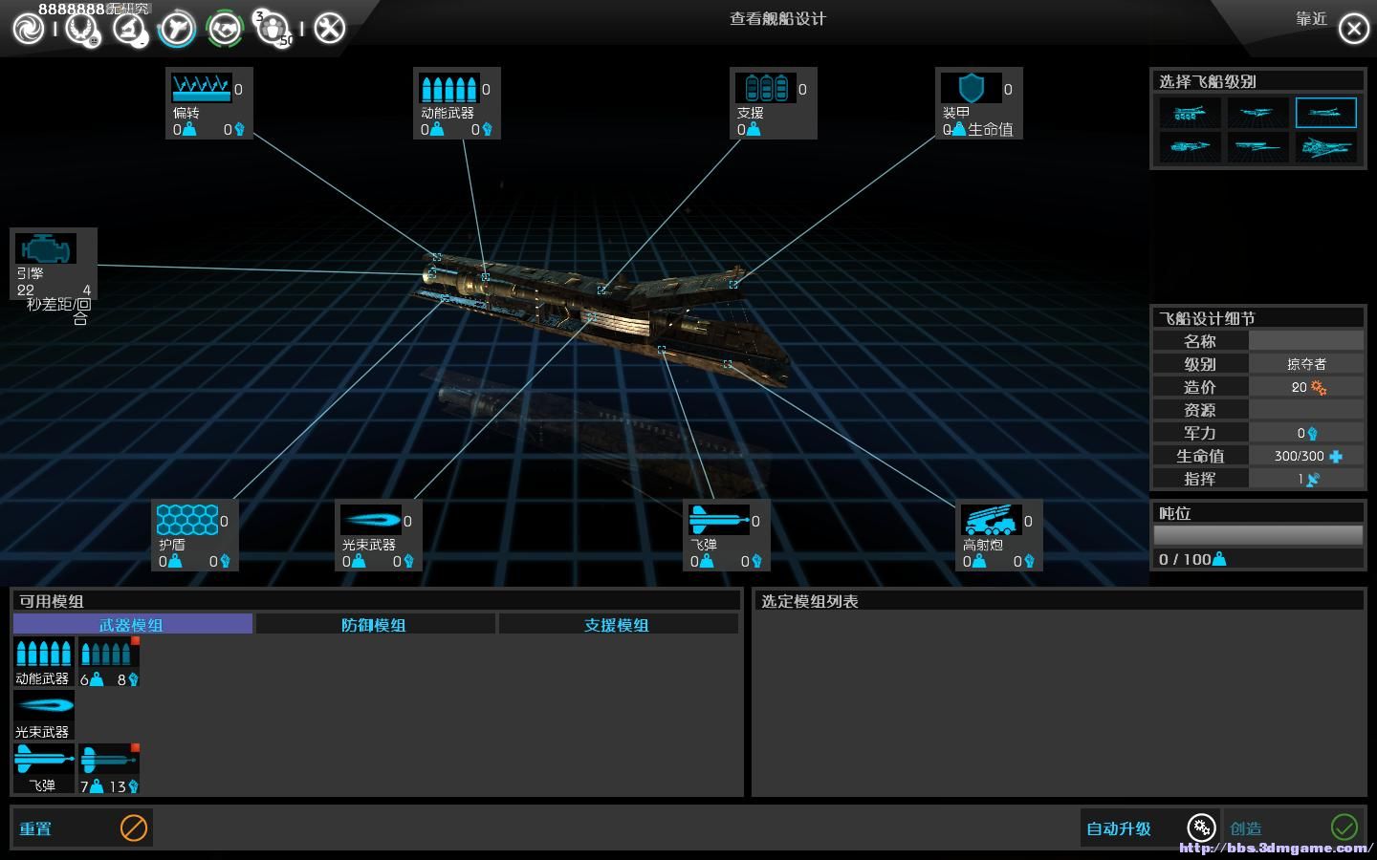This screenshot has height=860, width=1377.
Task: Click the 查看舰船设计 screen title
Action: click(x=777, y=19)
